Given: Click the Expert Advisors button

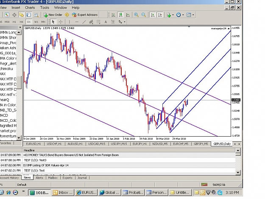Looking at the screenshot, I should tap(85, 15).
